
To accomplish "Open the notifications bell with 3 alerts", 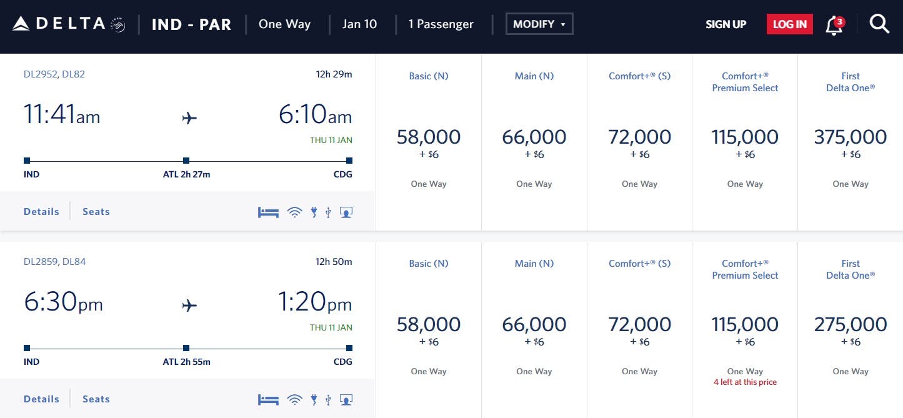I will coord(834,25).
